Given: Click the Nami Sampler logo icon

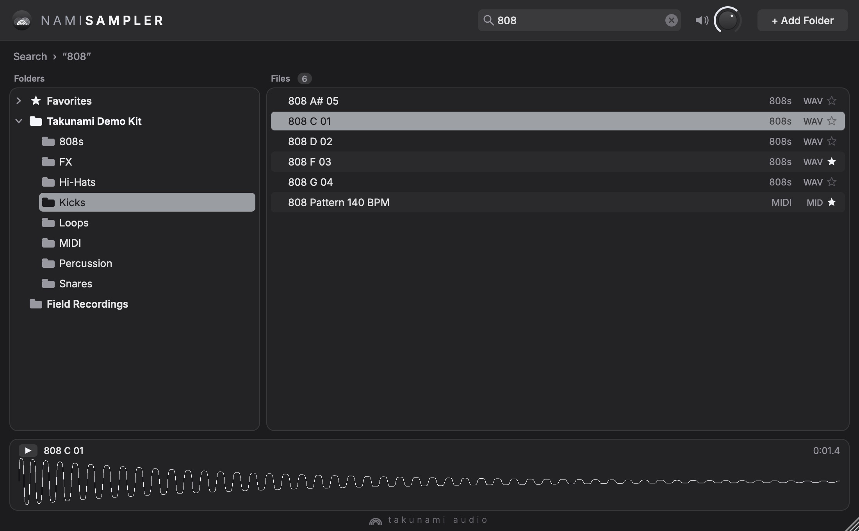Looking at the screenshot, I should pos(22,20).
